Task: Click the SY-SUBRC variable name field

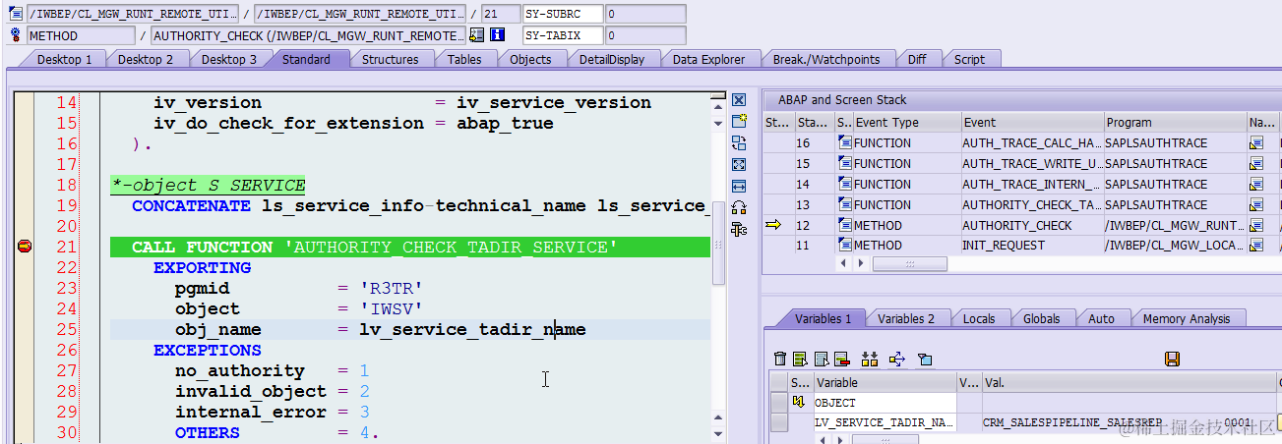Action: point(563,14)
